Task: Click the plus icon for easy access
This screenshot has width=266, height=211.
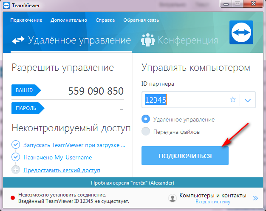Action: (x=16, y=170)
